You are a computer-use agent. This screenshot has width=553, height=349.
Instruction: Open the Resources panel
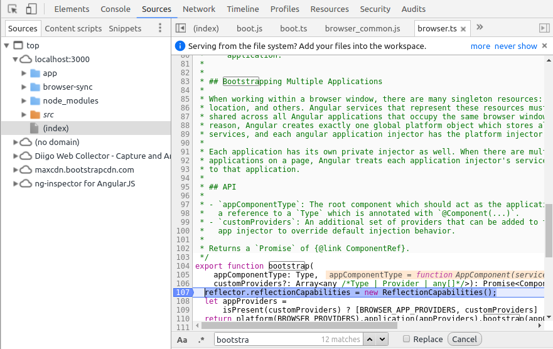[330, 9]
